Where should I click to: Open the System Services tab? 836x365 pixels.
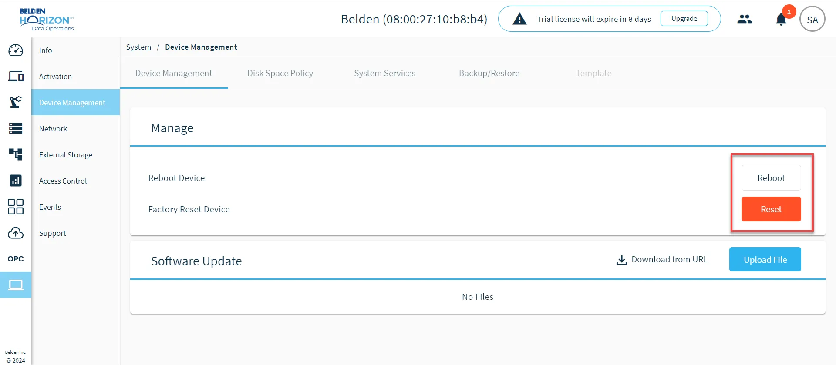click(x=385, y=73)
